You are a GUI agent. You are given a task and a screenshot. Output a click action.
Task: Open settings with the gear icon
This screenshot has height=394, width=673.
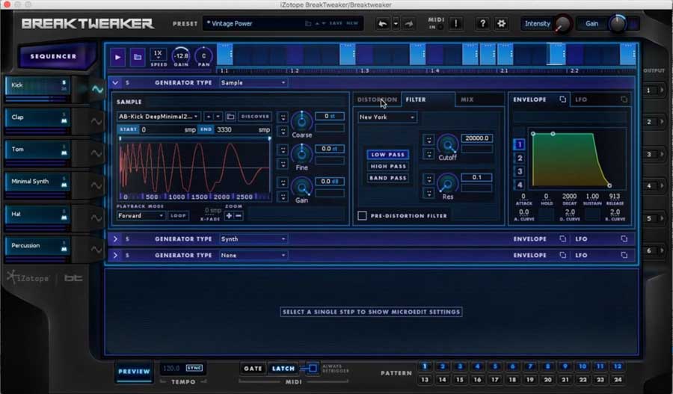[x=501, y=23]
